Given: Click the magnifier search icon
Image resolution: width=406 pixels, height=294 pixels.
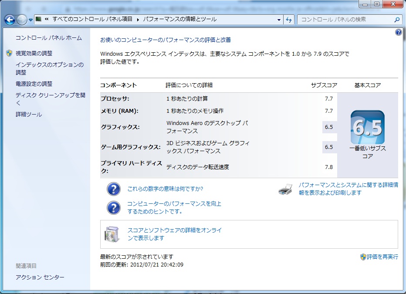Looking at the screenshot, I should tap(397, 20).
